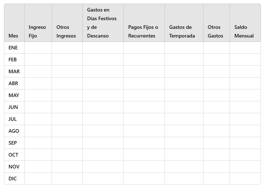Viewport: 267px width, 189px height.
Task: Click the MAR row label
Action: point(14,71)
